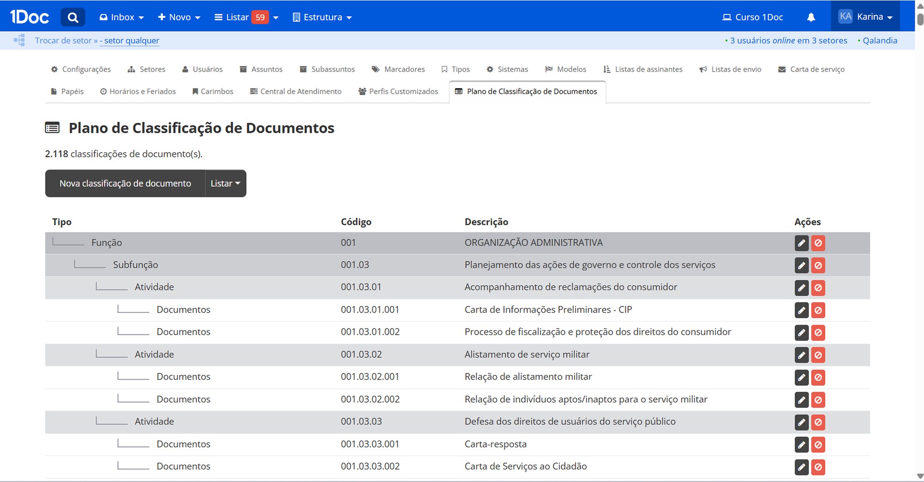Disable Defesa dos direitos de usuários row
This screenshot has width=924, height=482.
coord(818,422)
